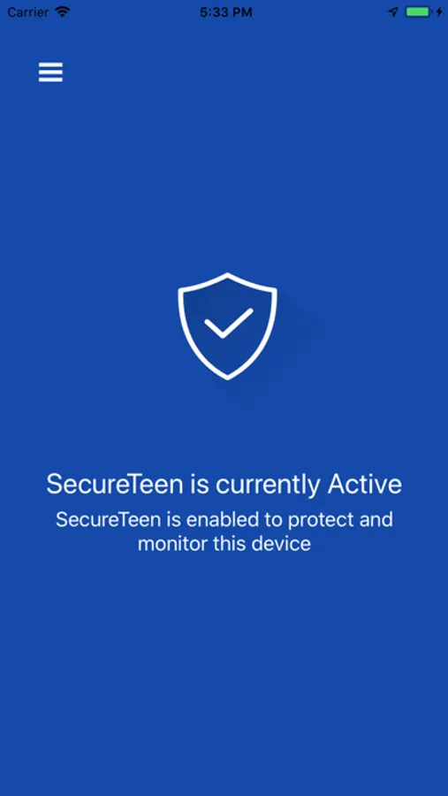This screenshot has height=796, width=448.
Task: Tap the first "SecureTeen" word in heading
Action: tap(114, 484)
